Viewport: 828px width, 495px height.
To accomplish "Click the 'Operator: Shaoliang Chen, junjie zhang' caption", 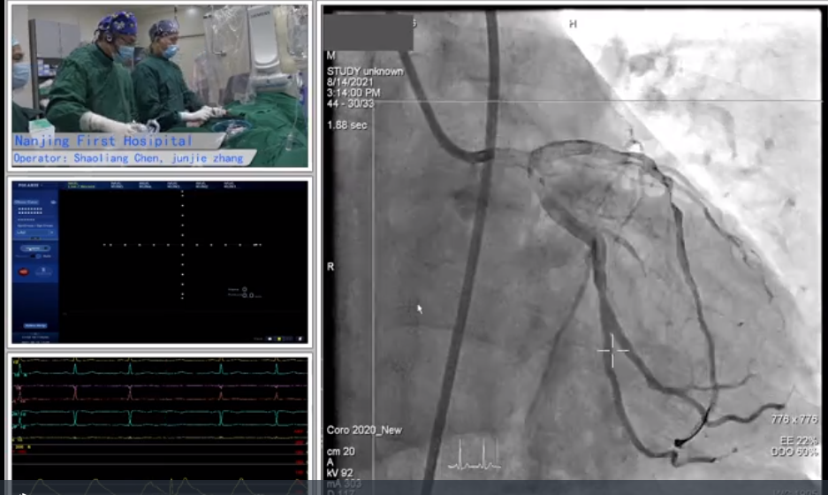I will pyautogui.click(x=128, y=158).
